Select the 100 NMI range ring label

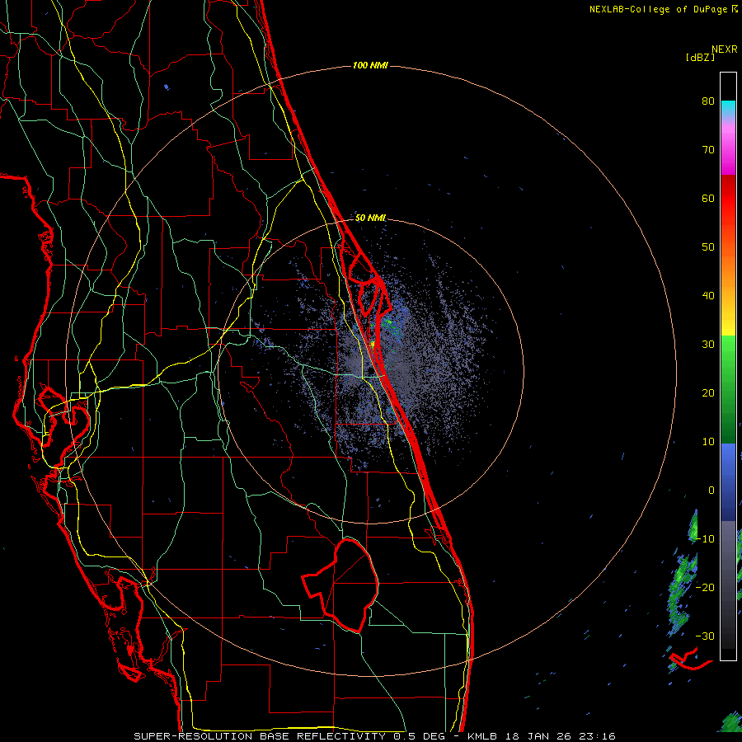click(x=370, y=65)
